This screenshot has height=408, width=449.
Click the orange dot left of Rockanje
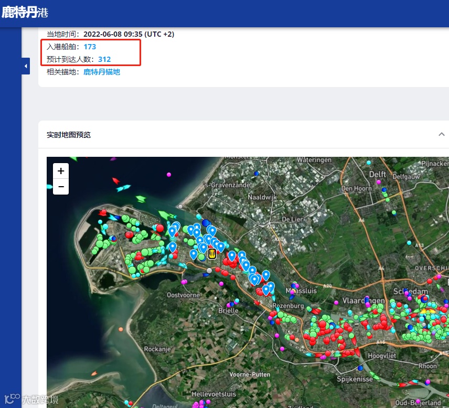pyautogui.click(x=121, y=329)
